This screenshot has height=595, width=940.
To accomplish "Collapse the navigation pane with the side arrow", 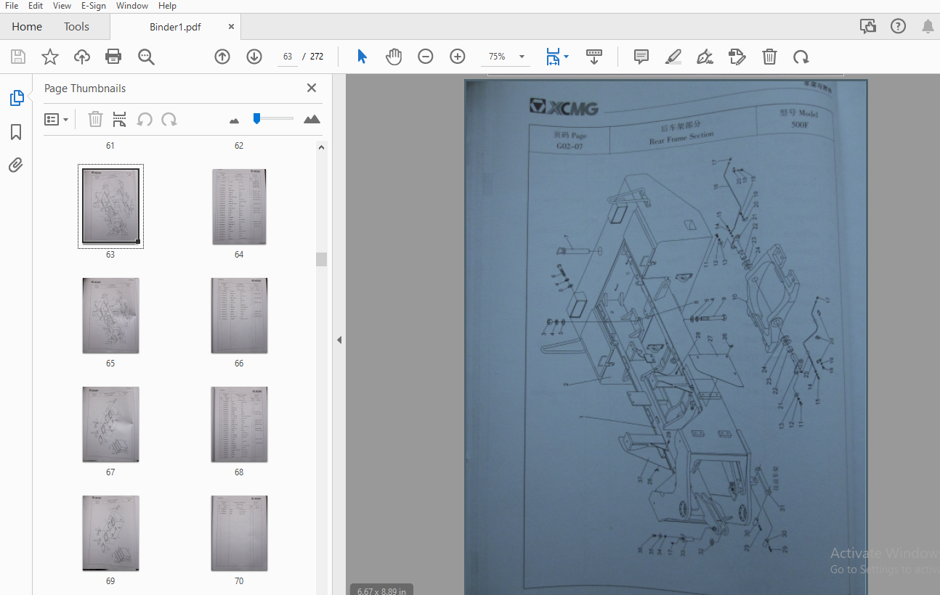I will [x=339, y=340].
